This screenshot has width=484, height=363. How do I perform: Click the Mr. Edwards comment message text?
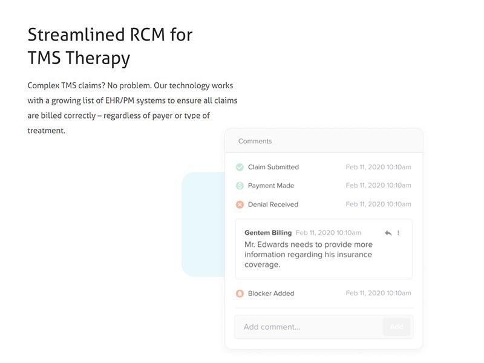tap(308, 254)
